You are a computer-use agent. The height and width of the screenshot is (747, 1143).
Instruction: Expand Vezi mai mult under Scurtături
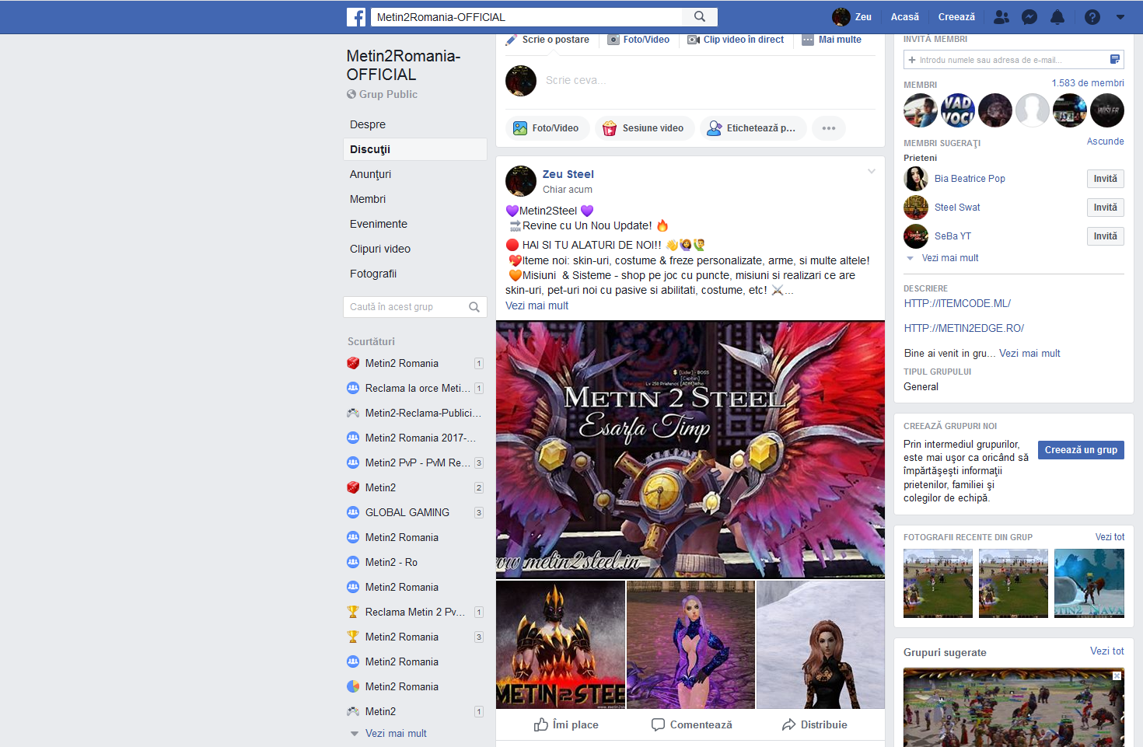(396, 733)
